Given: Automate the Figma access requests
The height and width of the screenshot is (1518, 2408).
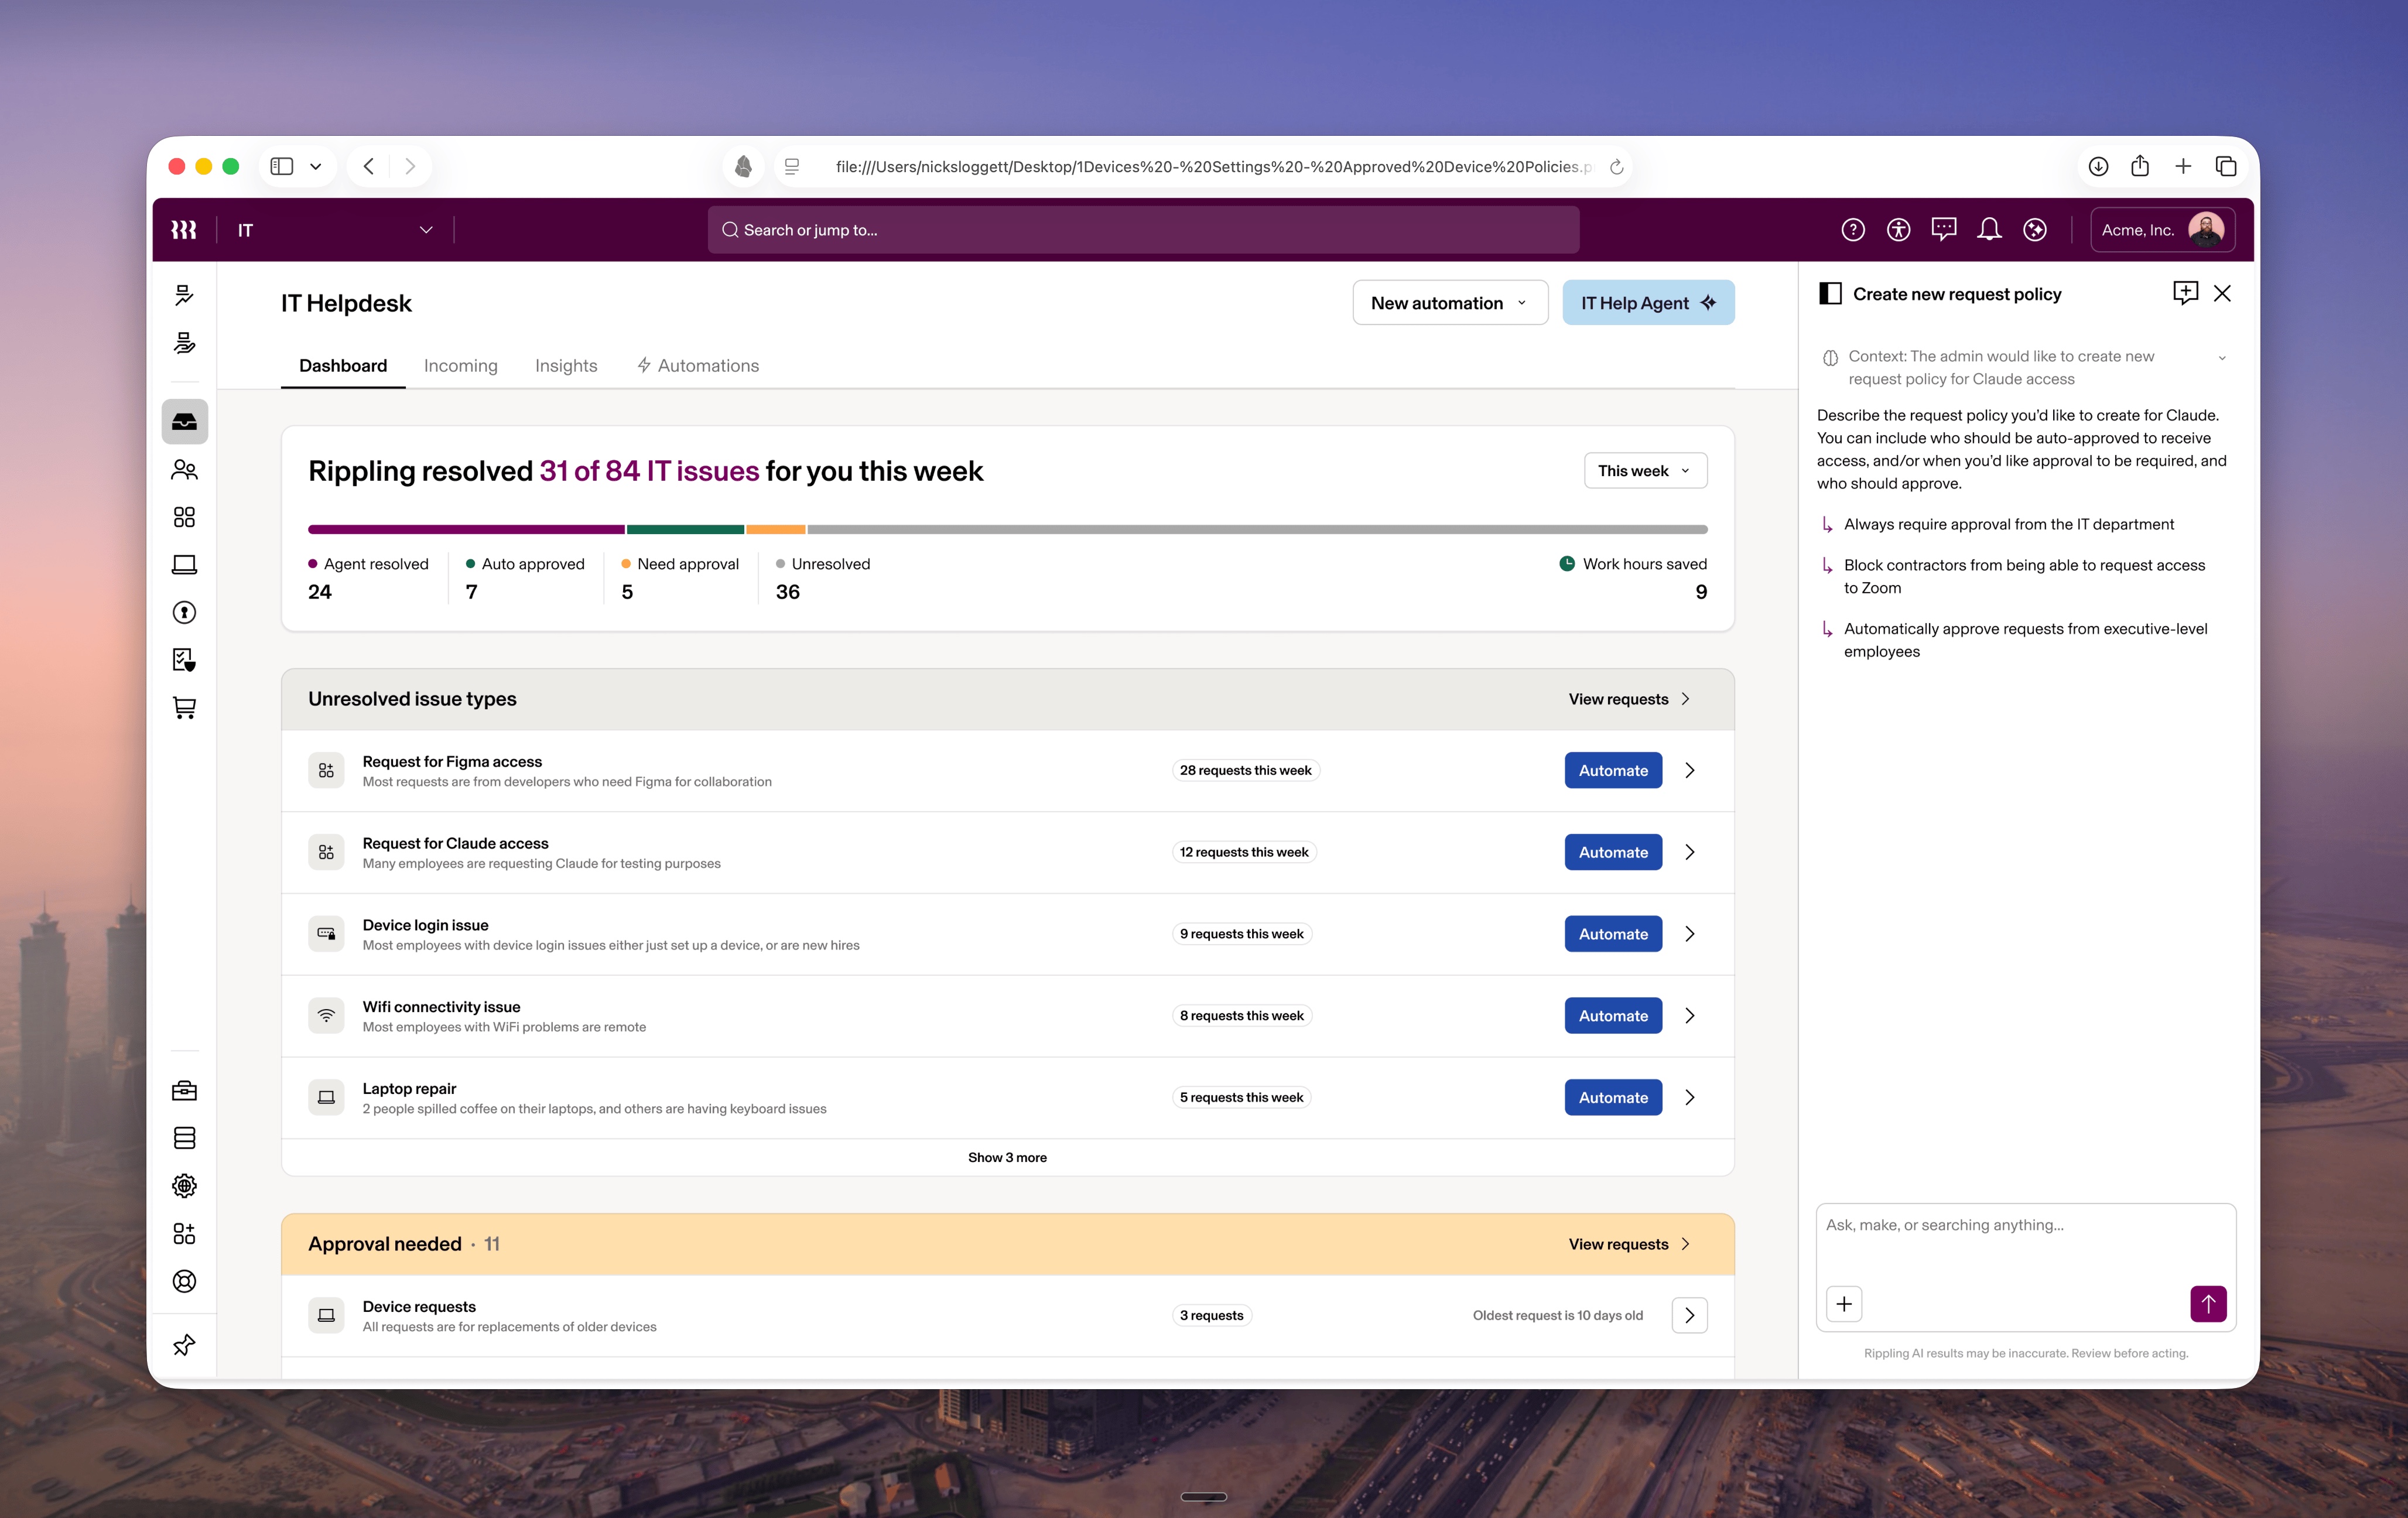Looking at the screenshot, I should (x=1613, y=770).
